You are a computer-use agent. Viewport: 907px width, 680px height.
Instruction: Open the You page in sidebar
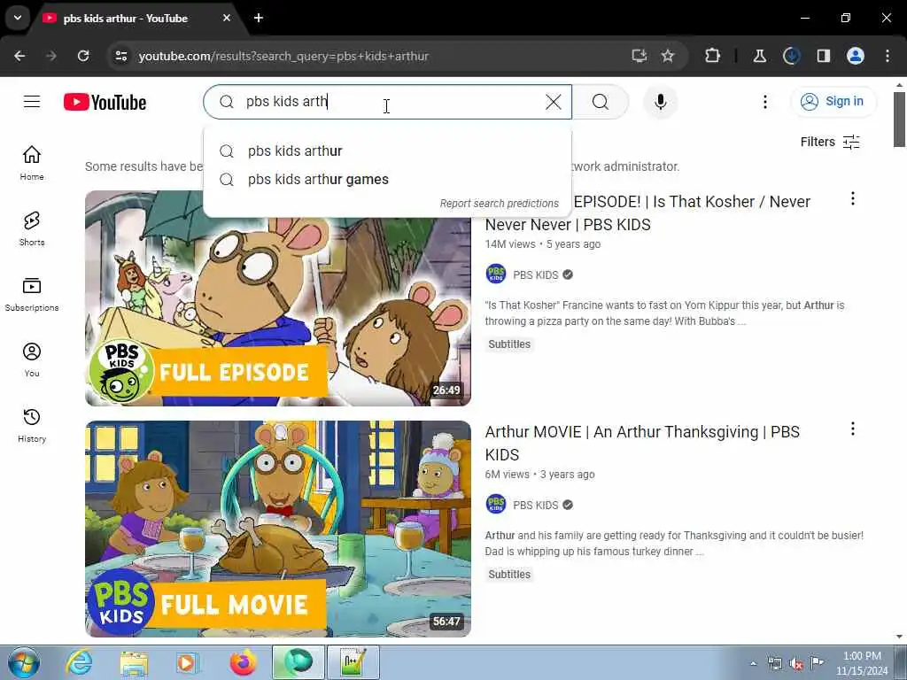[x=32, y=359]
